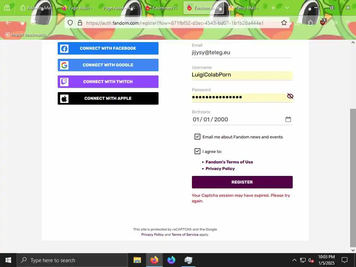Open Firefox View icon in tab bar
356x267 pixels.
pyautogui.click(x=7, y=8)
